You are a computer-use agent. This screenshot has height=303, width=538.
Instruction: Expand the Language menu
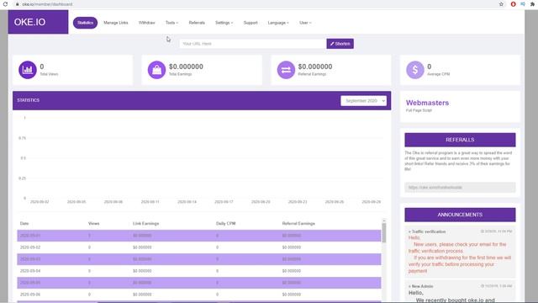coord(278,23)
